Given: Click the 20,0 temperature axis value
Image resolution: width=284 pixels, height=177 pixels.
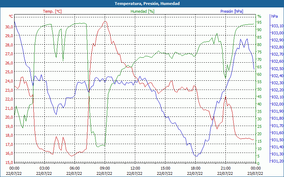Looking at the screenshot, I should point(9,117).
